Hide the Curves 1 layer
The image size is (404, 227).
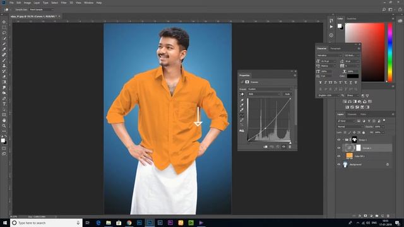point(339,148)
